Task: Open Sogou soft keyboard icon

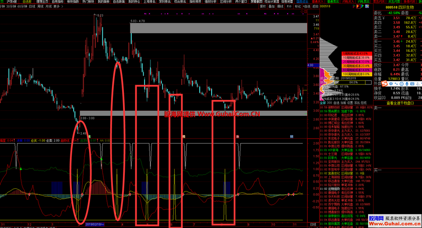Action: click(x=412, y=84)
